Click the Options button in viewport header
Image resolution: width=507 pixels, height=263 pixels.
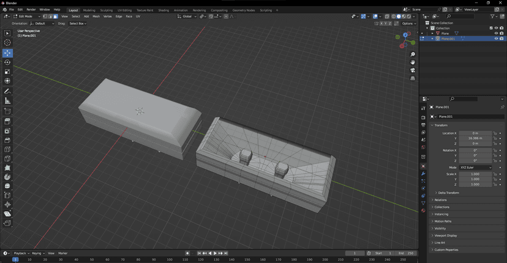tap(408, 23)
